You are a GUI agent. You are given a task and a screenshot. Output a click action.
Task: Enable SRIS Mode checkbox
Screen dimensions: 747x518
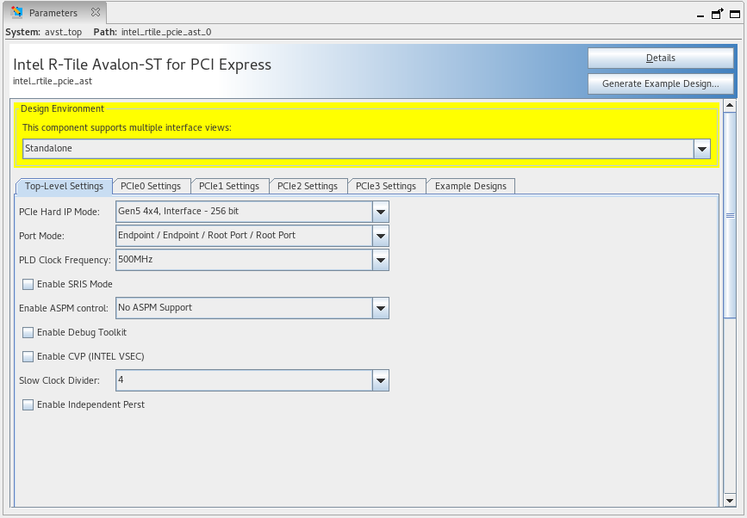[x=28, y=284]
